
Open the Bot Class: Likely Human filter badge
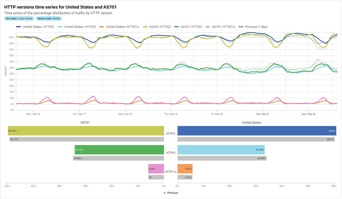click(20, 18)
